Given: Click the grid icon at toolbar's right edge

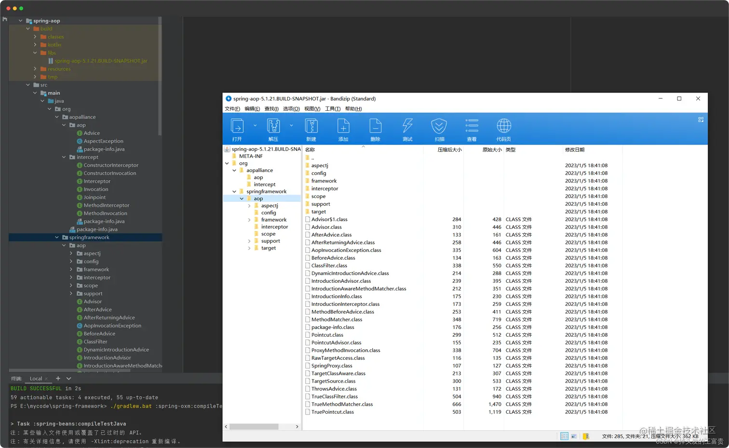Looking at the screenshot, I should point(701,119).
